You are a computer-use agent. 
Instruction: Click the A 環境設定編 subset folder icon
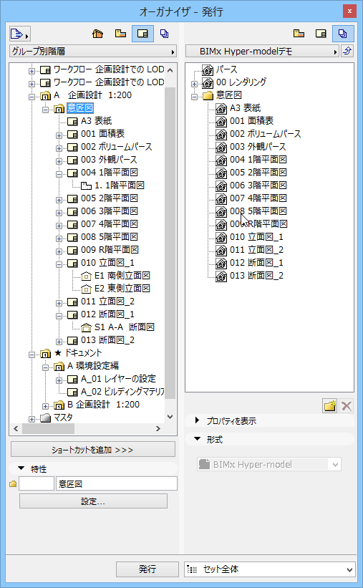coord(59,367)
